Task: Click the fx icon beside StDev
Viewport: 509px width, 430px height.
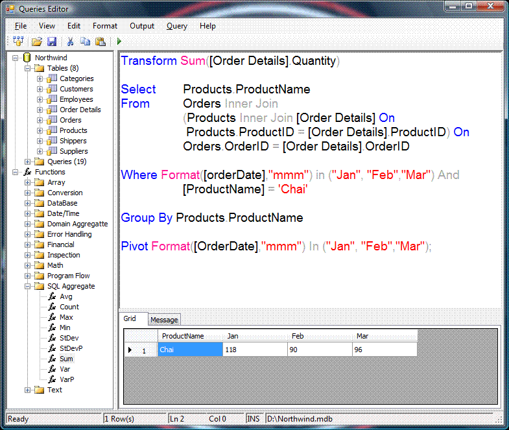Action: coord(52,338)
